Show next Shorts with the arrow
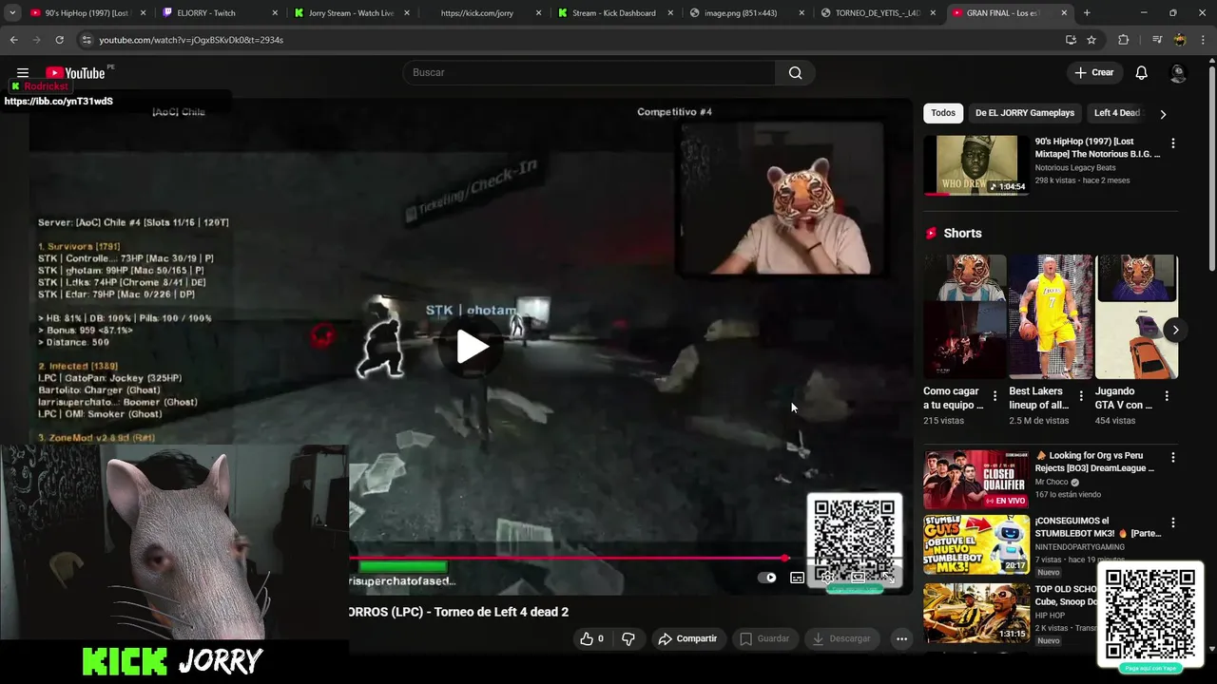Screen dimensions: 1217x684 (x=1175, y=330)
